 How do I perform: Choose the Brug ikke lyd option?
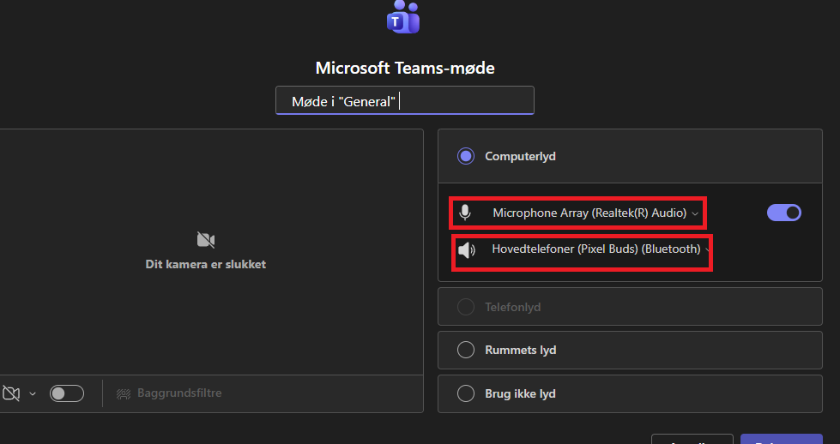tap(466, 393)
